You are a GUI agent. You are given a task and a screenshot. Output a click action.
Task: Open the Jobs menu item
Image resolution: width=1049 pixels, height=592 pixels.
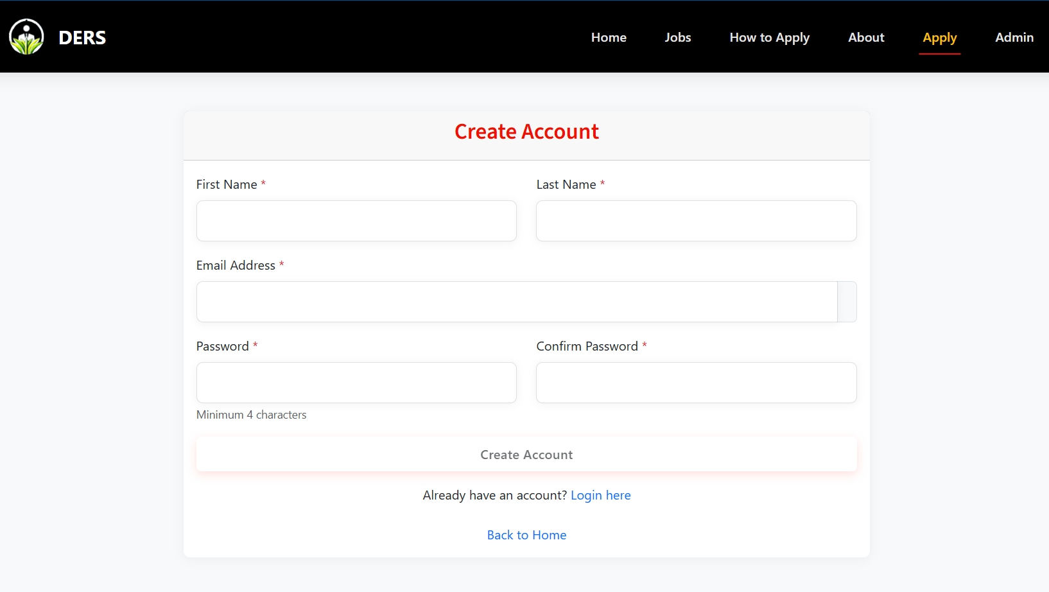click(677, 37)
